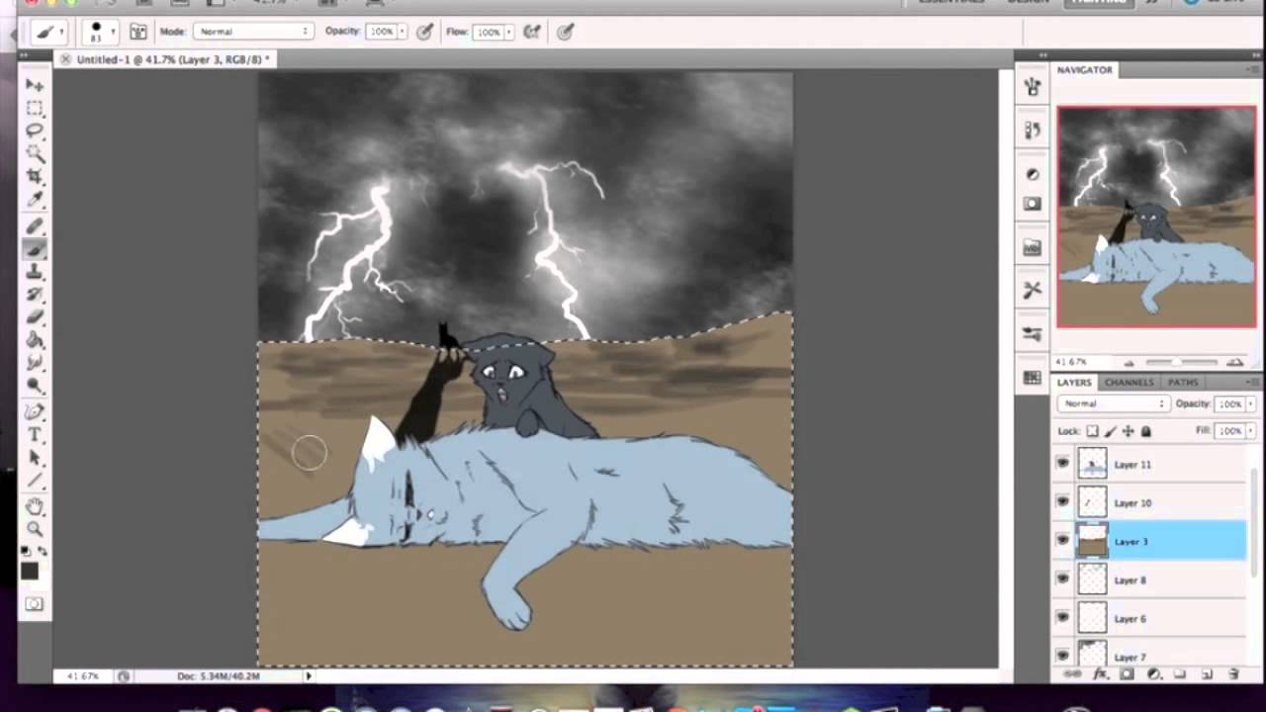Select the Quick Selection tool
This screenshot has height=712, width=1266.
click(x=35, y=153)
